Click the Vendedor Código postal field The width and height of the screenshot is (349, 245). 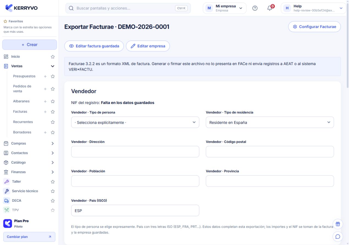point(270,152)
